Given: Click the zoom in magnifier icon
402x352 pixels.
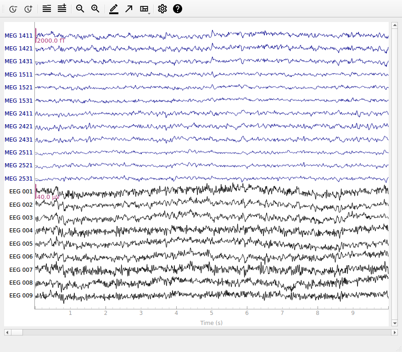Looking at the screenshot, I should click(95, 9).
